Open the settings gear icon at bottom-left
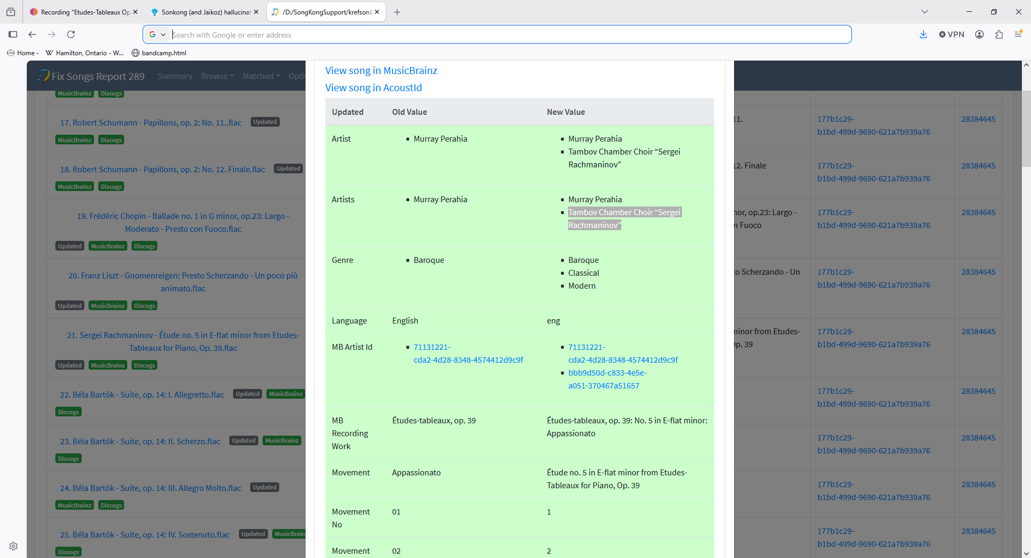This screenshot has height=558, width=1031. [x=13, y=546]
